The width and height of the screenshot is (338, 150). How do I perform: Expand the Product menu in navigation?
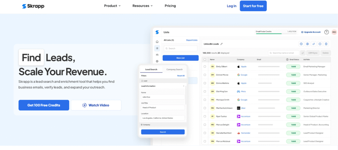[112, 6]
